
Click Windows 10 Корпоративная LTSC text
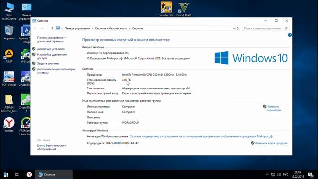click(x=108, y=53)
